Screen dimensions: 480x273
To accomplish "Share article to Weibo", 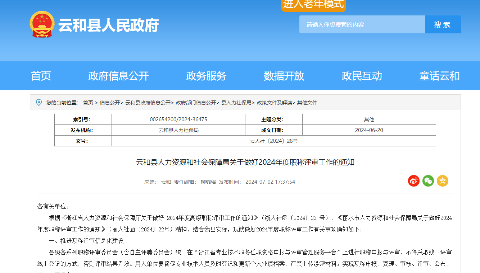I will click(413, 181).
